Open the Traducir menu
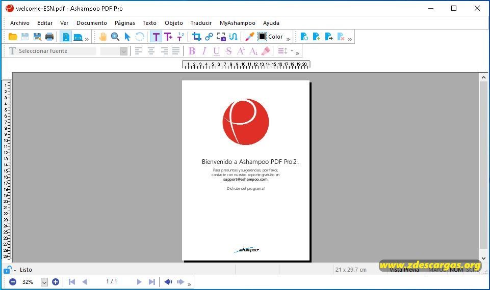The image size is (490, 290). click(x=201, y=23)
